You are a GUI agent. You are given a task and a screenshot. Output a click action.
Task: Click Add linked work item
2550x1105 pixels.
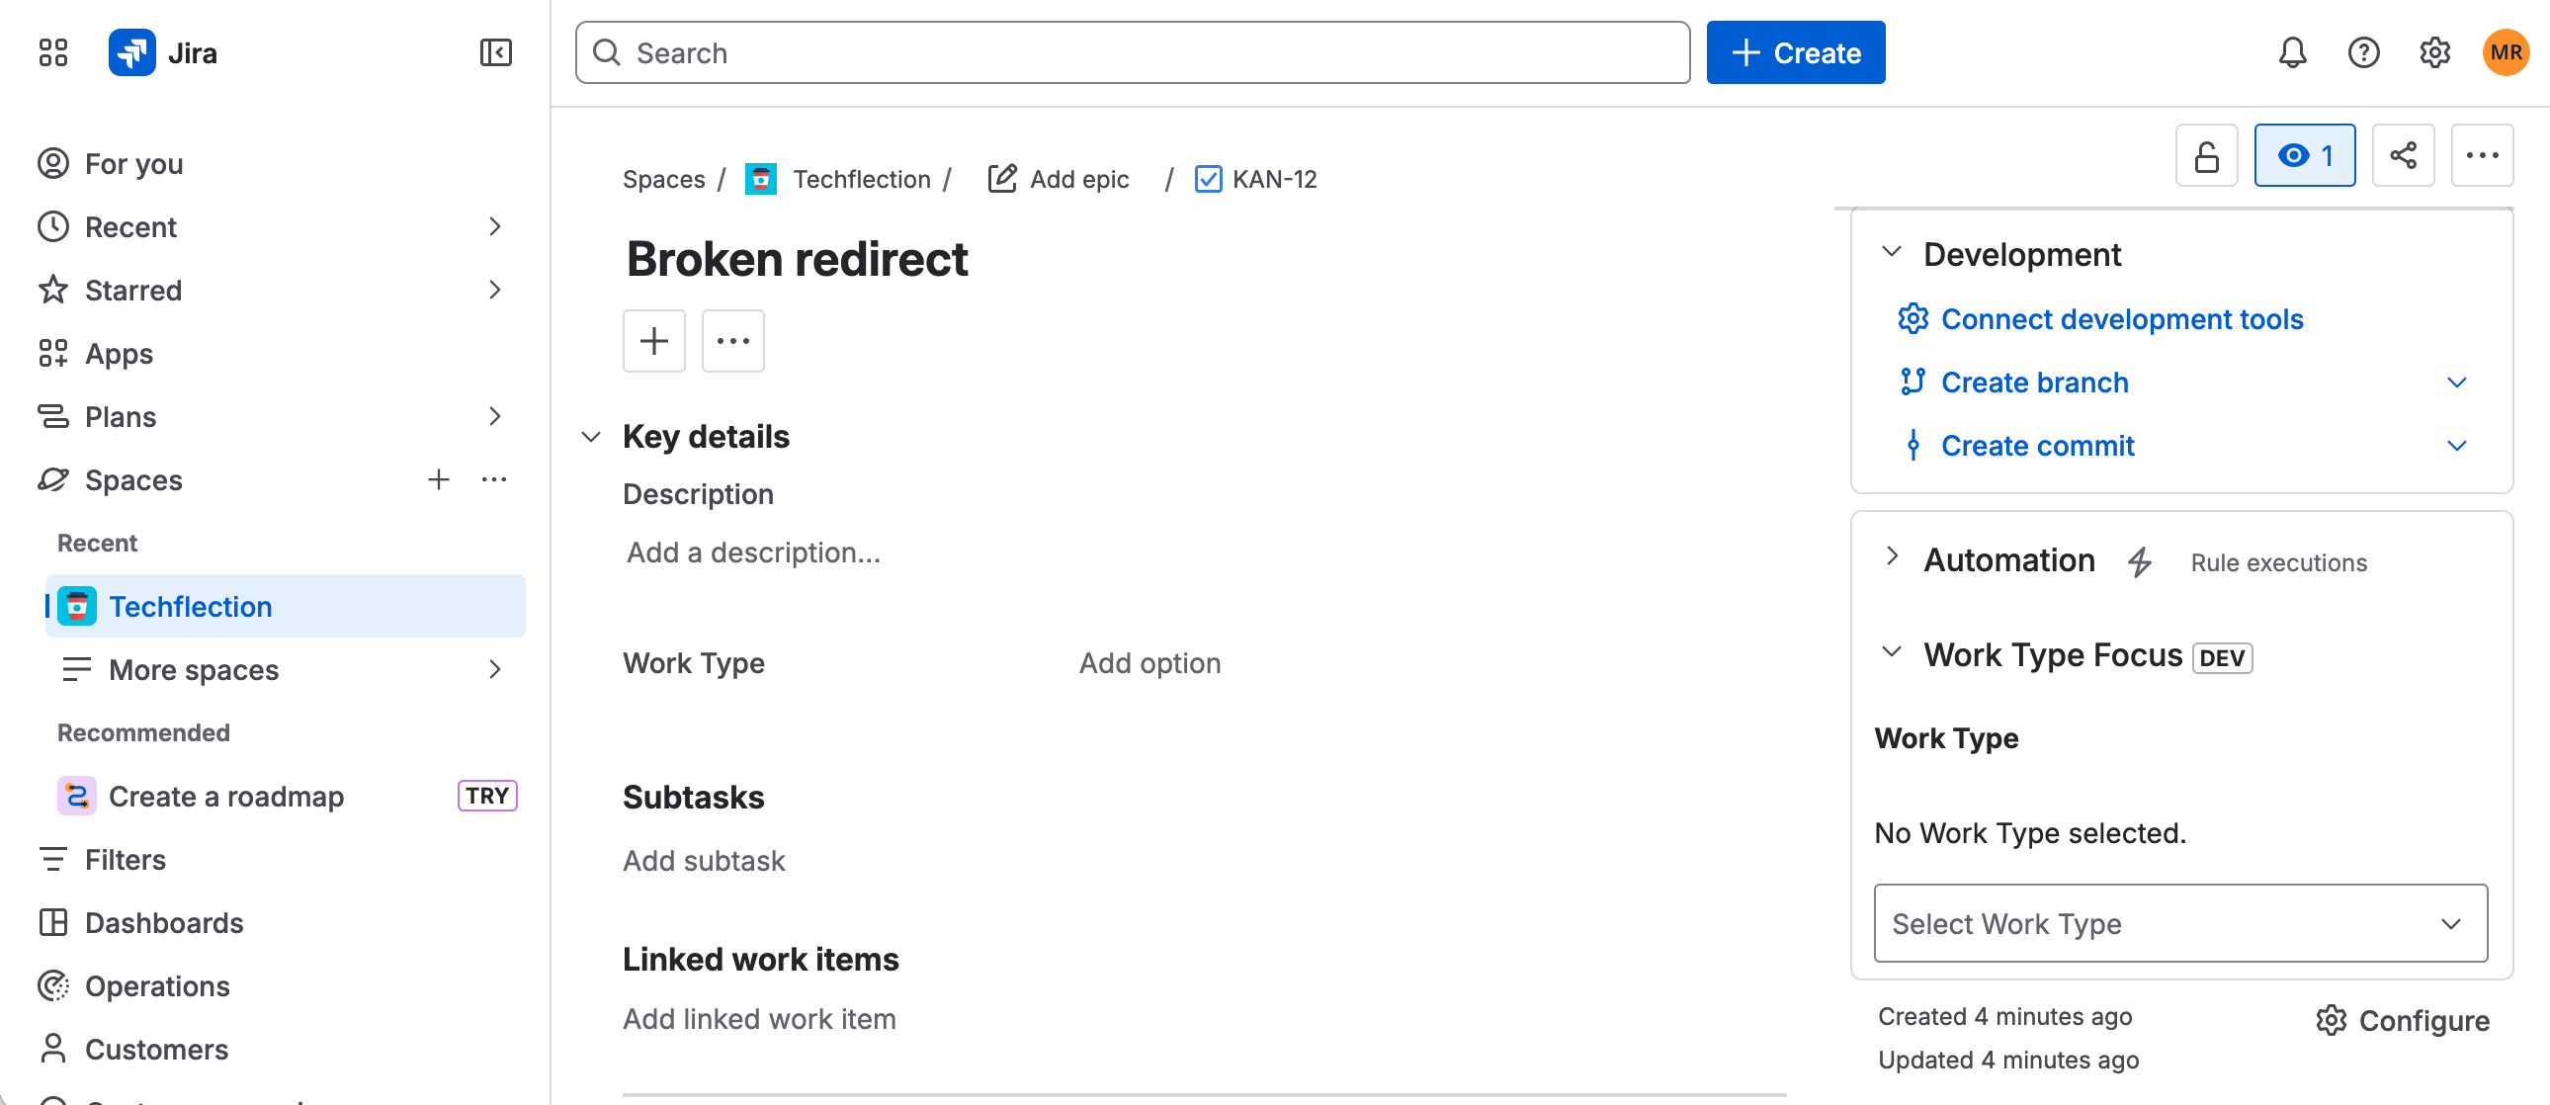(x=759, y=1019)
